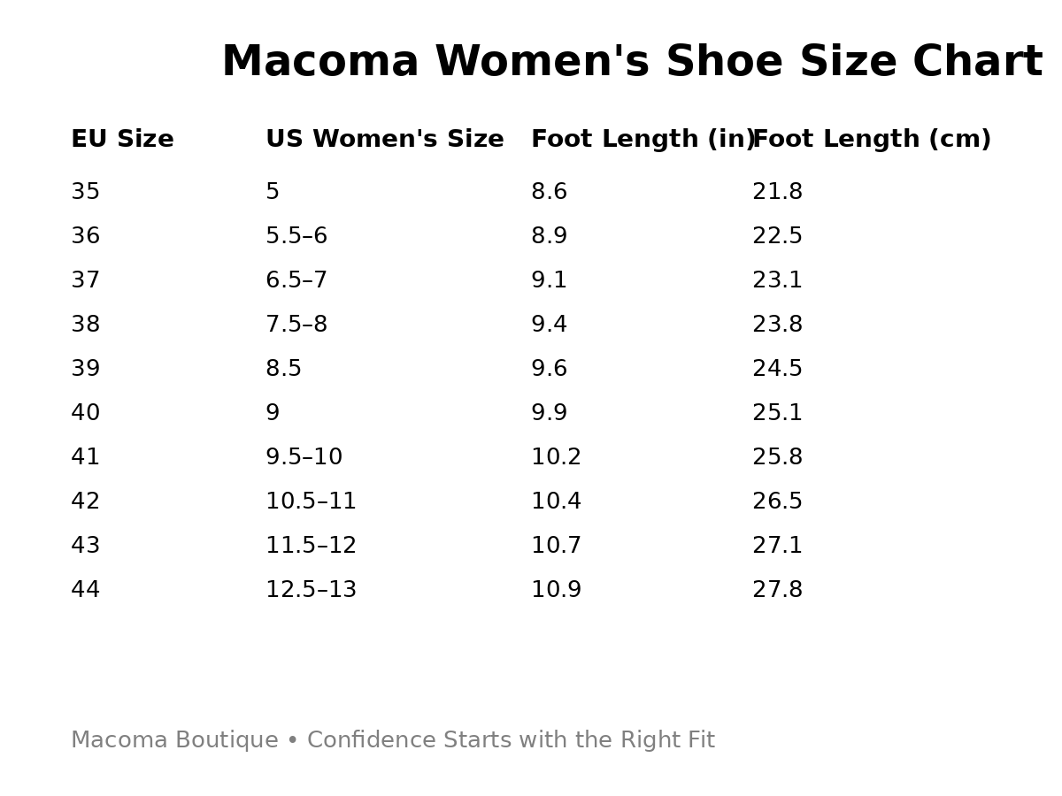Viewport: 1062px width, 796px height.
Task: Click the US size 12.5–13 cell
Action: pos(311,590)
